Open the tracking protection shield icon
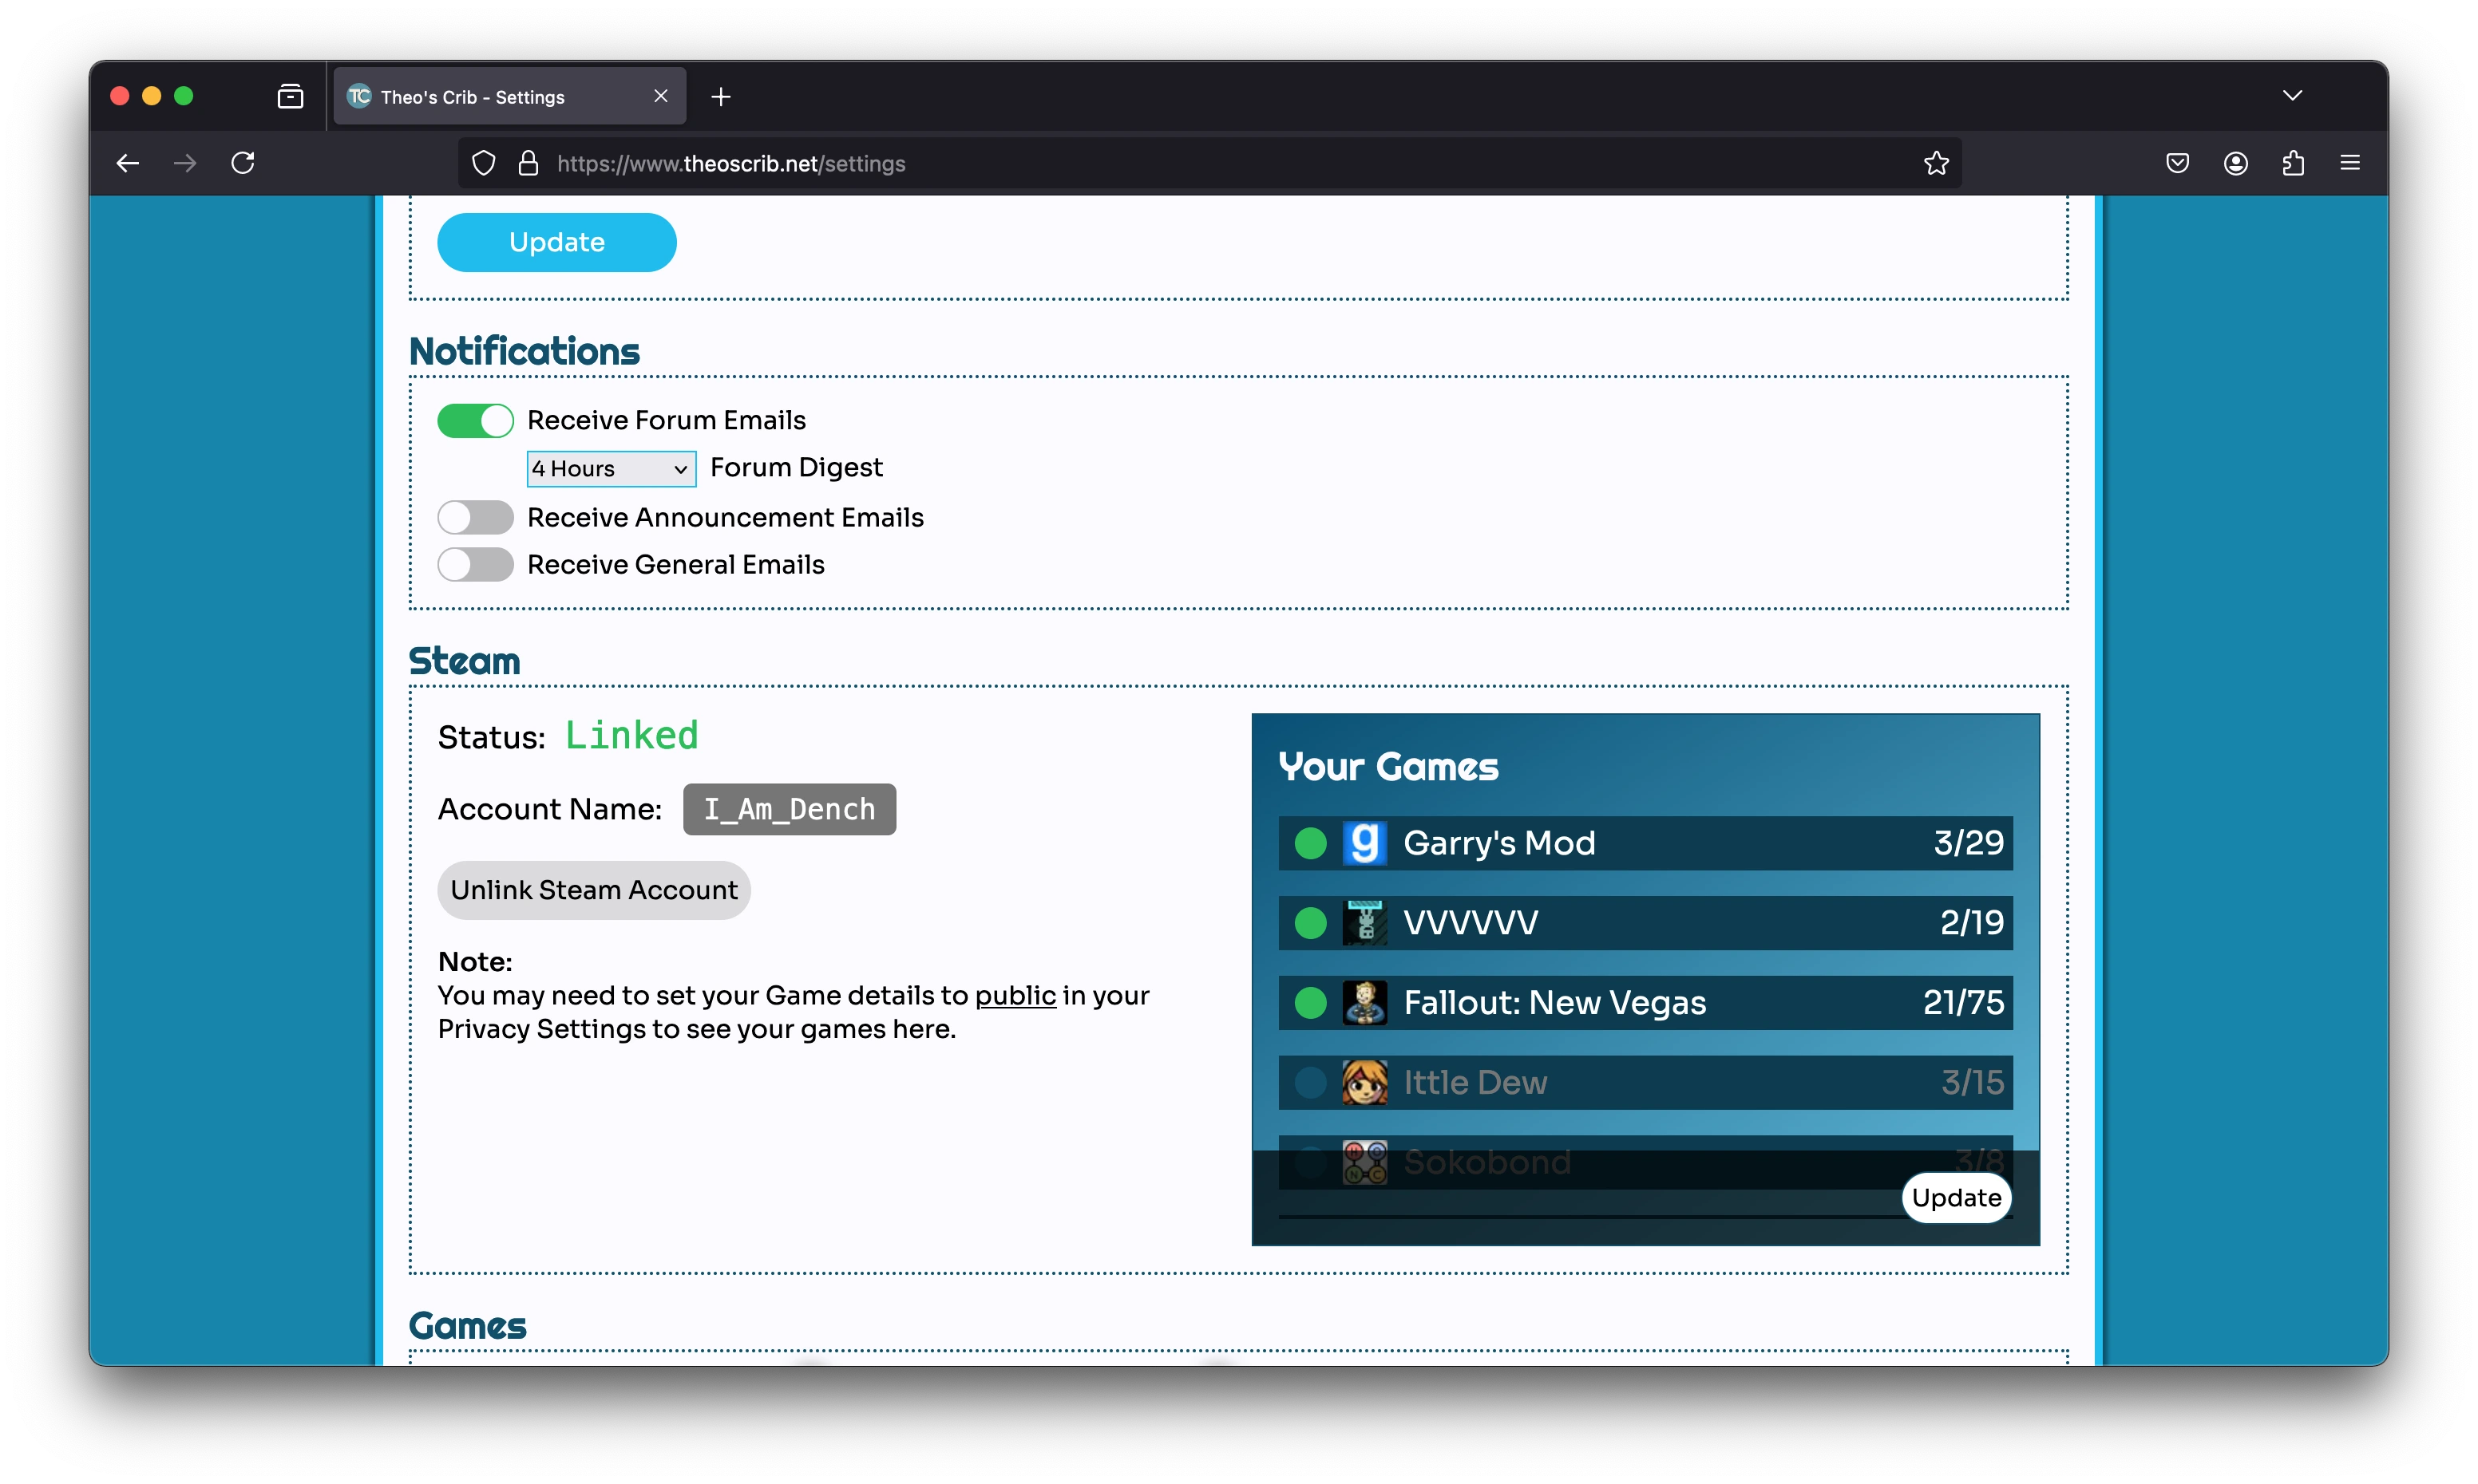Screen dimensions: 2478x1484 (483, 163)
